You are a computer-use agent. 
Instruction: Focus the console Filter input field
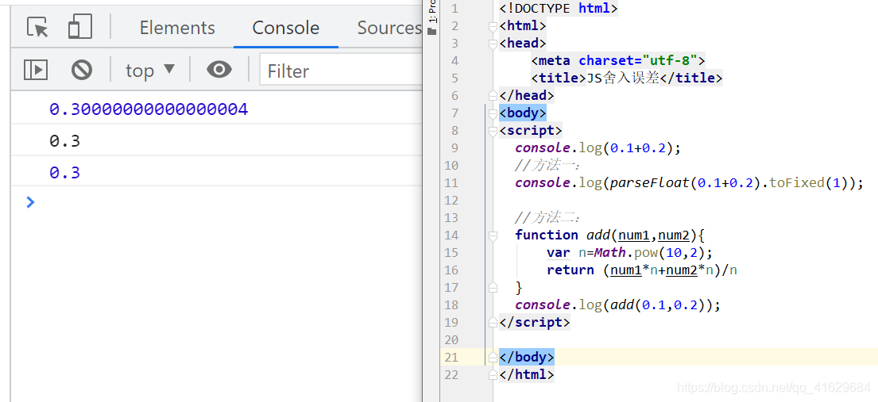(x=342, y=71)
